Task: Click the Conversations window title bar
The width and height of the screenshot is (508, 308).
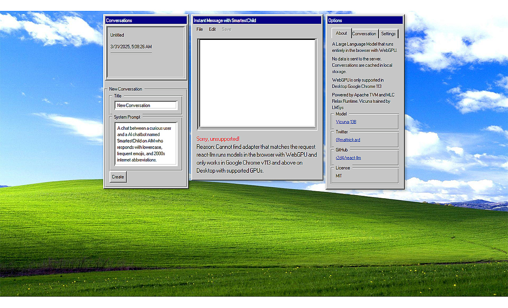Action: pos(146,20)
